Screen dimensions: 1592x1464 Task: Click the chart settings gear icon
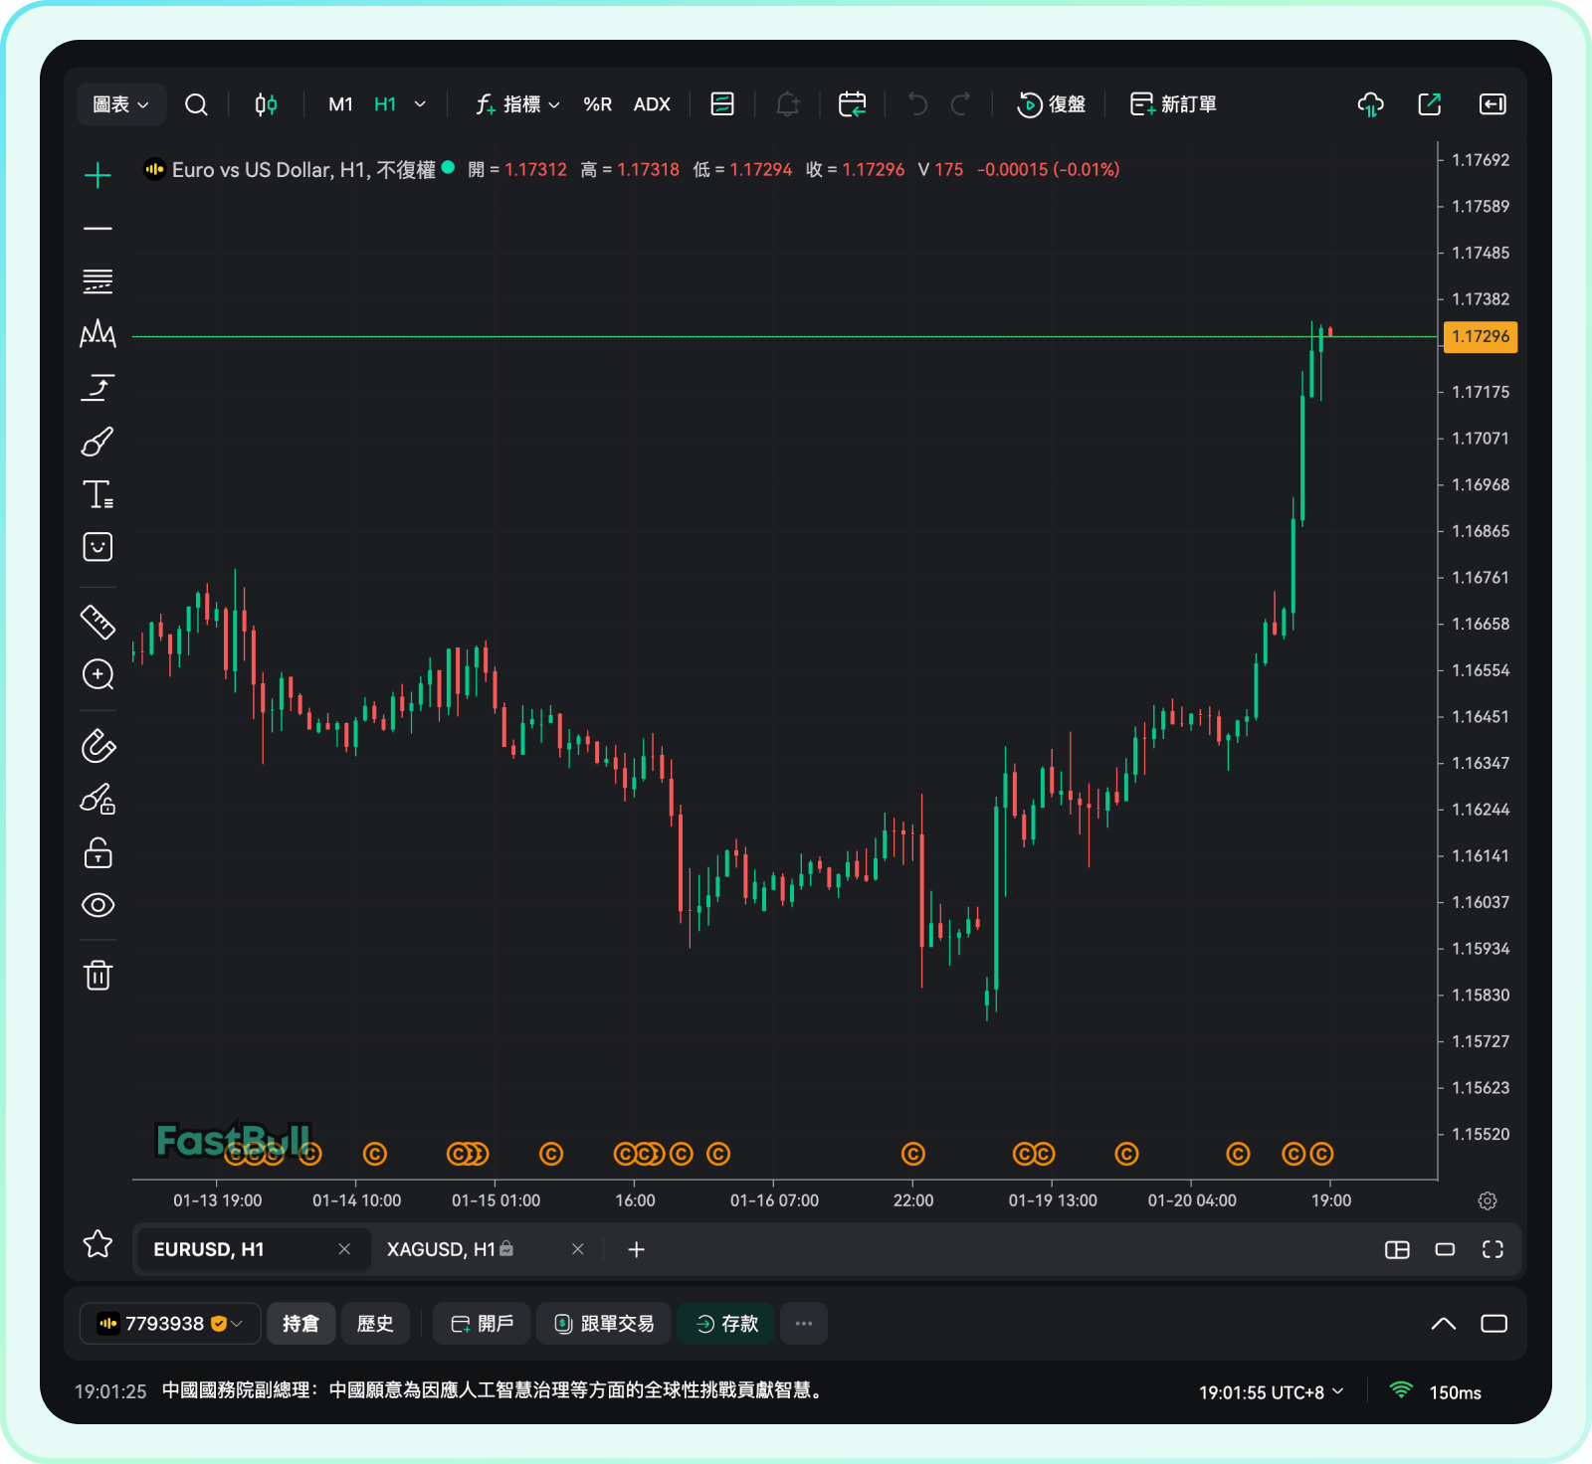coord(1488,1200)
